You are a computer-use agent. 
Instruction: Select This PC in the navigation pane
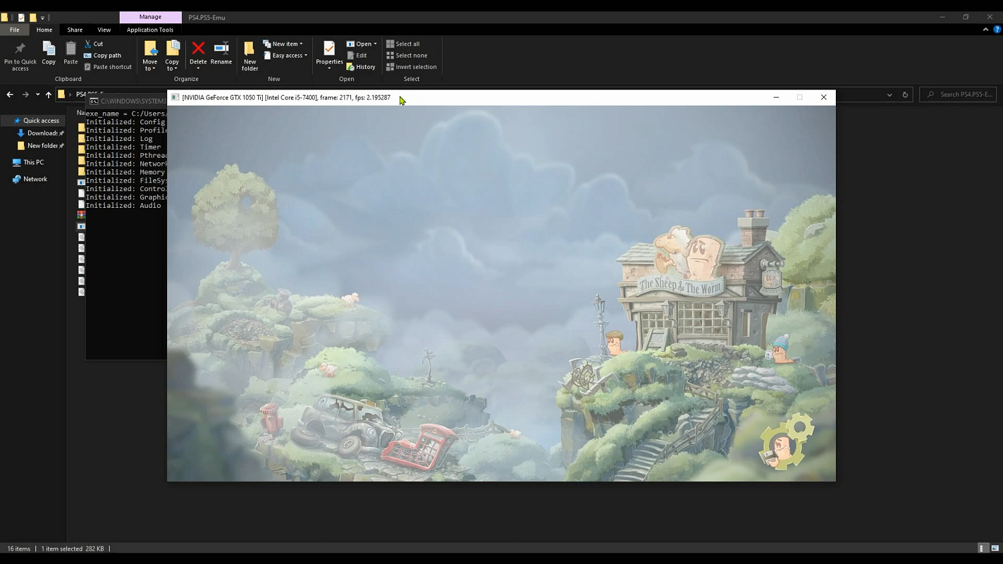click(33, 162)
